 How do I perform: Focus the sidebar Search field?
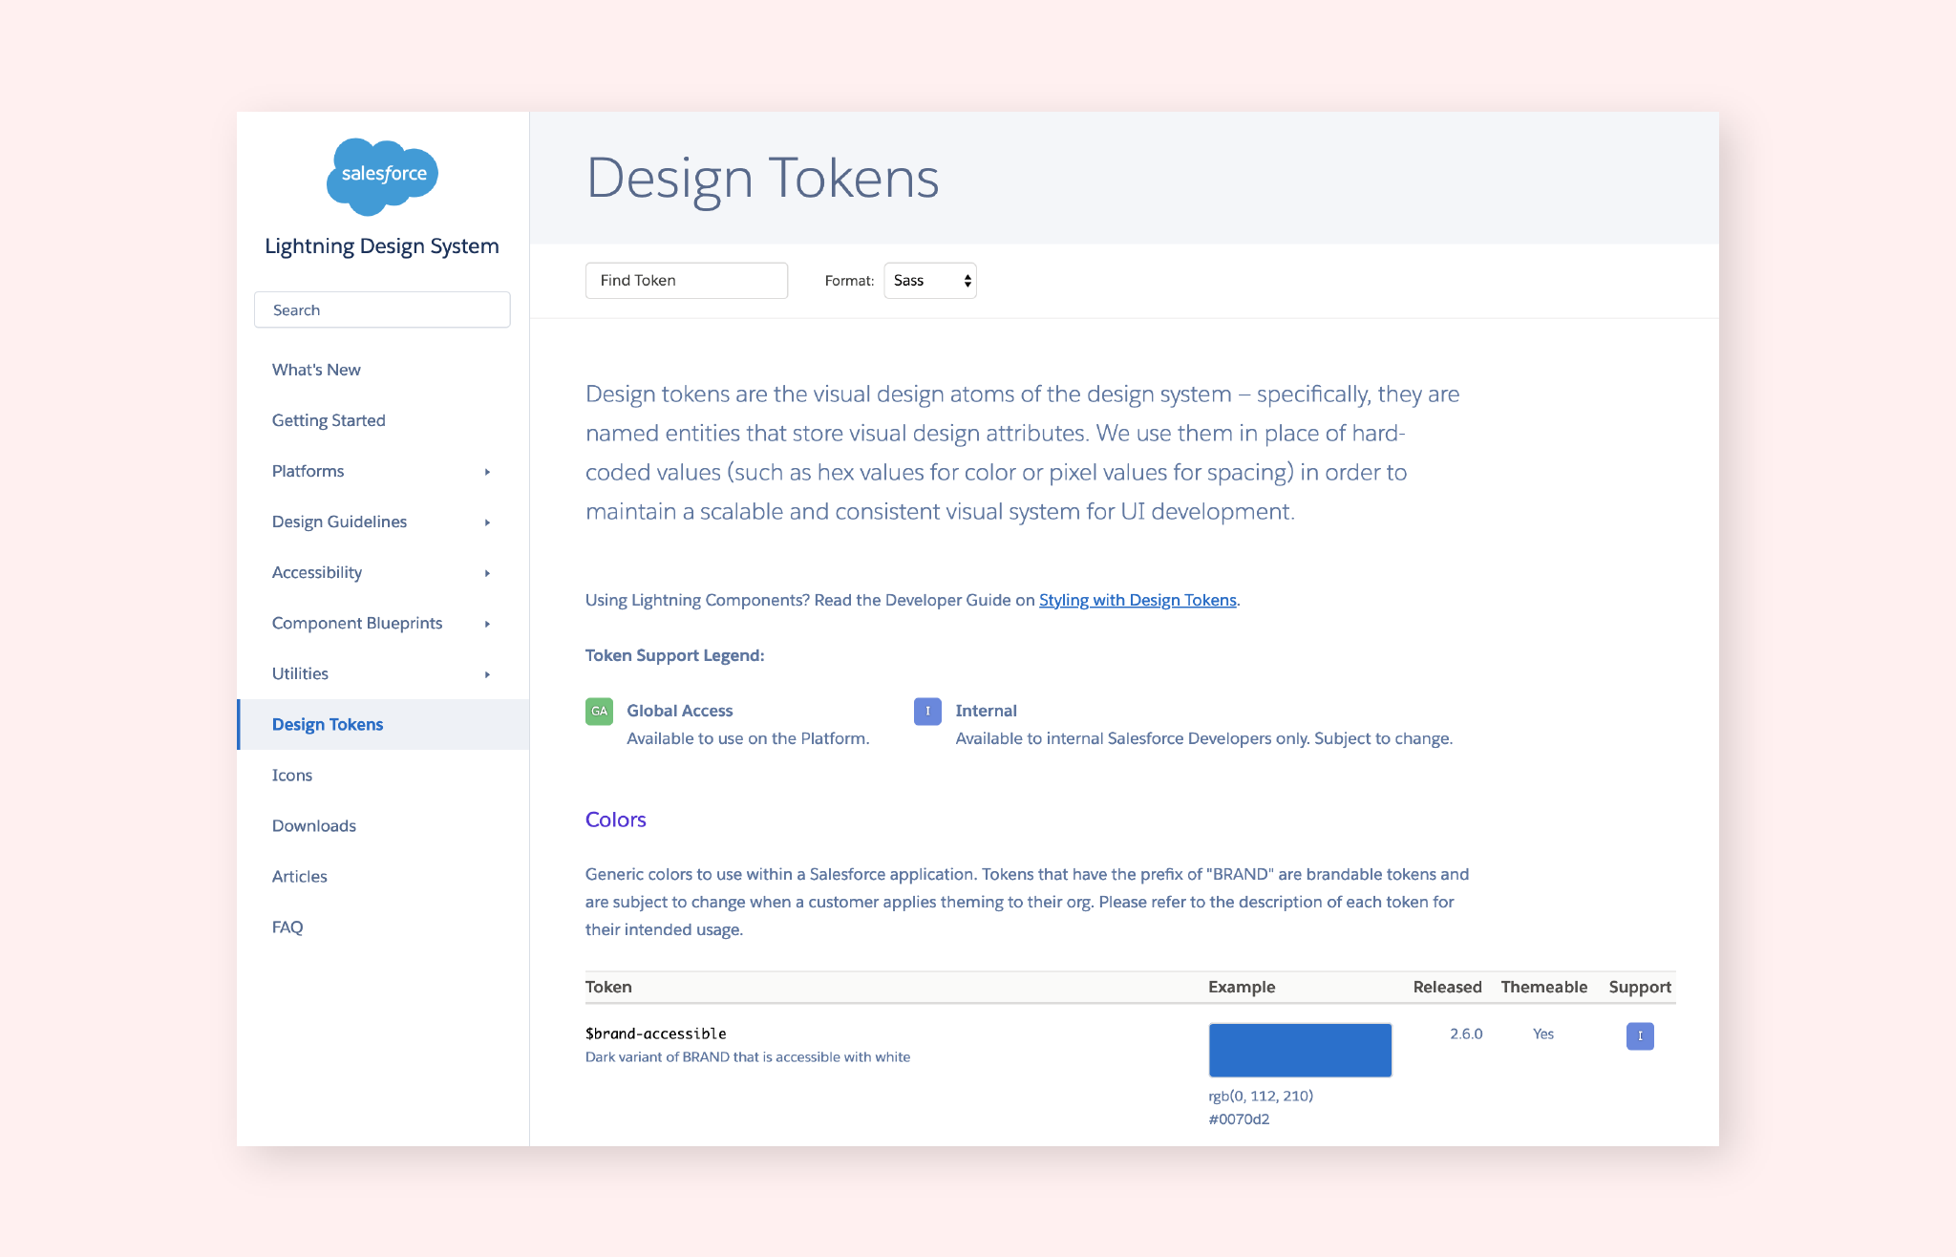click(382, 310)
